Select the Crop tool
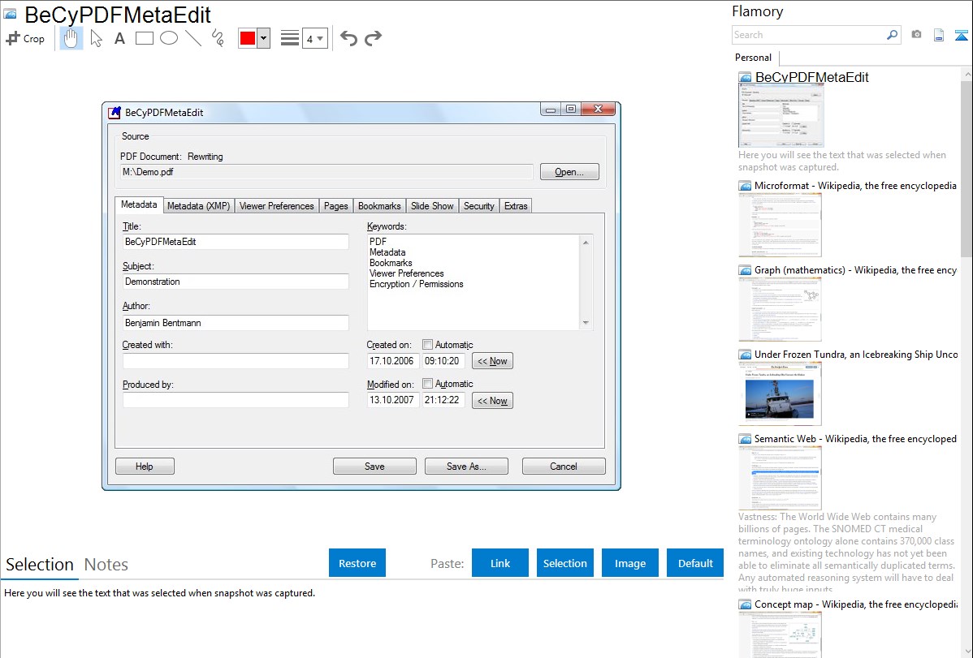This screenshot has height=658, width=973. click(x=25, y=38)
